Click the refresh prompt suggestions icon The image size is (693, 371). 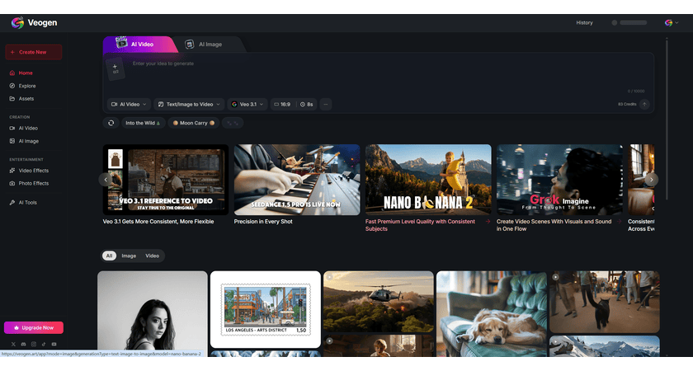111,123
